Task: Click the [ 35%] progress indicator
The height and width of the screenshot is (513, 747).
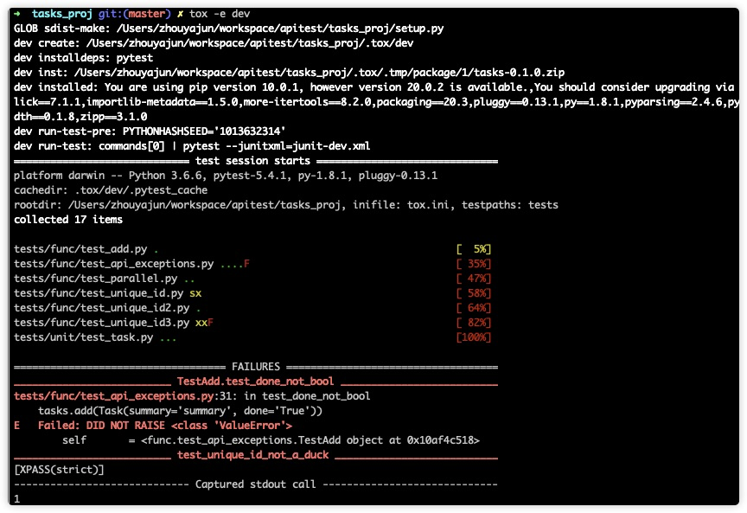Action: point(474,264)
